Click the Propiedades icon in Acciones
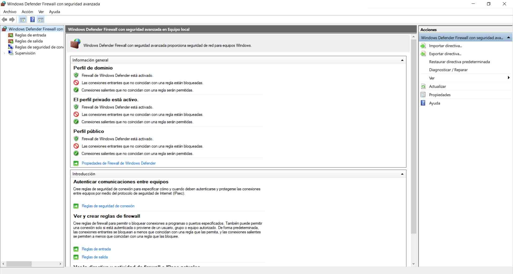Screen dimensions: 513x274 coord(423,95)
